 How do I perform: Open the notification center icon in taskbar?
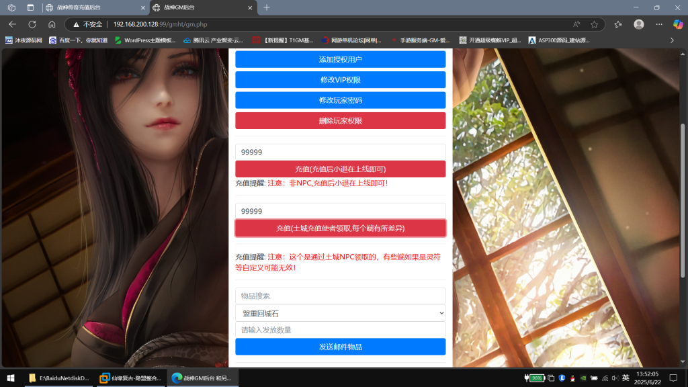pyautogui.click(x=673, y=378)
